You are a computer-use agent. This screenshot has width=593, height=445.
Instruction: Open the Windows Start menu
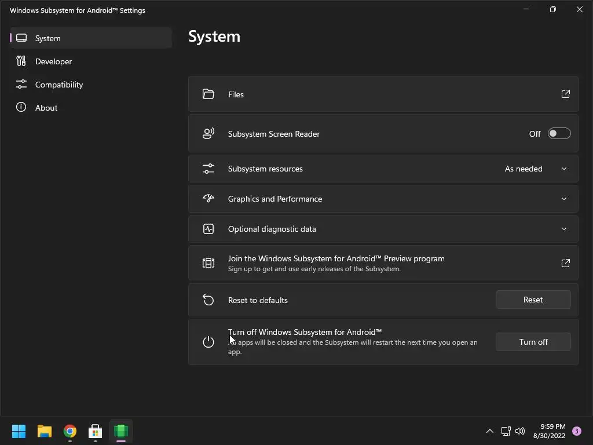[x=19, y=431]
